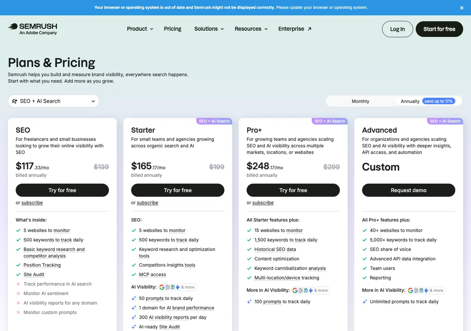Click the Custom price heading
This screenshot has height=331, width=471.
coord(381,167)
